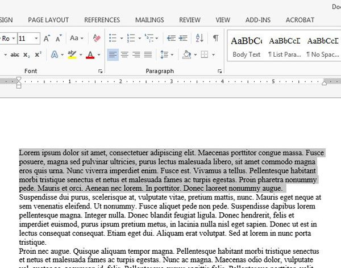Sort the selected text alphabetically
Screen dimensions: 341x268
point(199,39)
